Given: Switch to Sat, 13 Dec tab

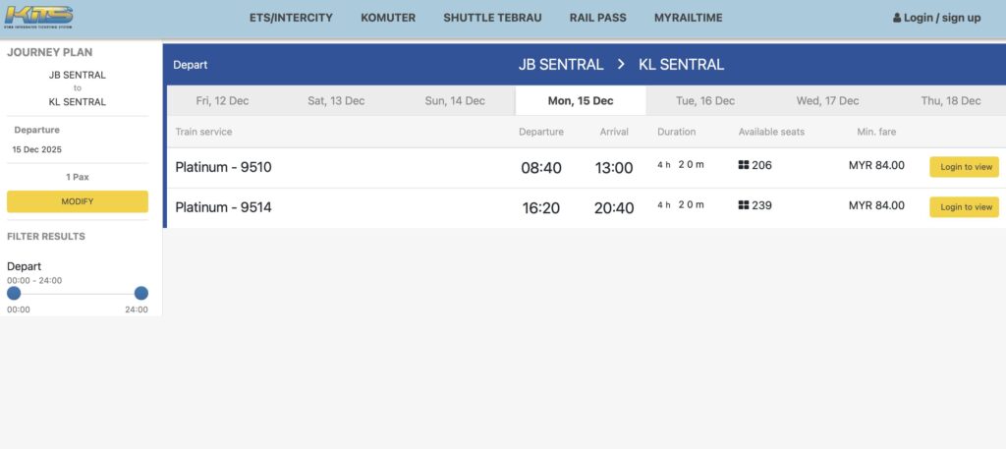Looking at the screenshot, I should [336, 101].
